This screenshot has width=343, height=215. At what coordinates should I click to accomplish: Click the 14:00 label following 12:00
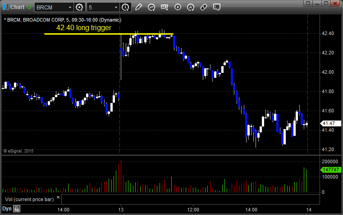tap(252, 210)
